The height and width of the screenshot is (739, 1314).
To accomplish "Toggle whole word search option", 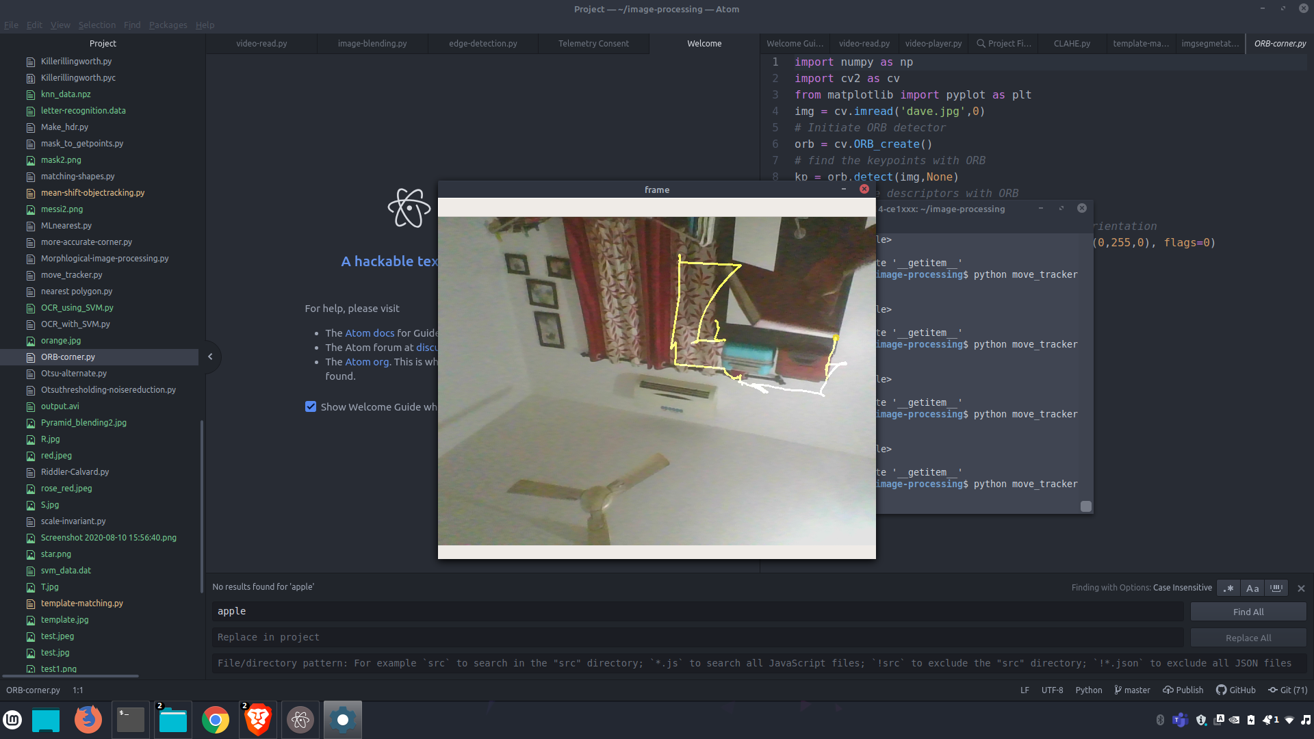I will (1276, 588).
